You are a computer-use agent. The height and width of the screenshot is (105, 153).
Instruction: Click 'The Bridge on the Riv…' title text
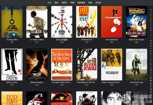[x=87, y=82]
